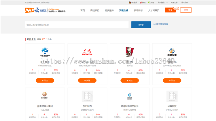Click 机械/设备/技工 category text
This screenshot has width=216, height=121.
pyautogui.click(x=45, y=66)
